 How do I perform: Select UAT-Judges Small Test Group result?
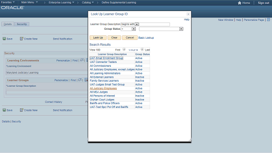107,85
